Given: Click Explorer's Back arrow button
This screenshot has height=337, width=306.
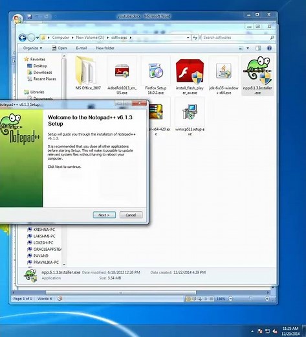Looking at the screenshot, I should pyautogui.click(x=23, y=38).
